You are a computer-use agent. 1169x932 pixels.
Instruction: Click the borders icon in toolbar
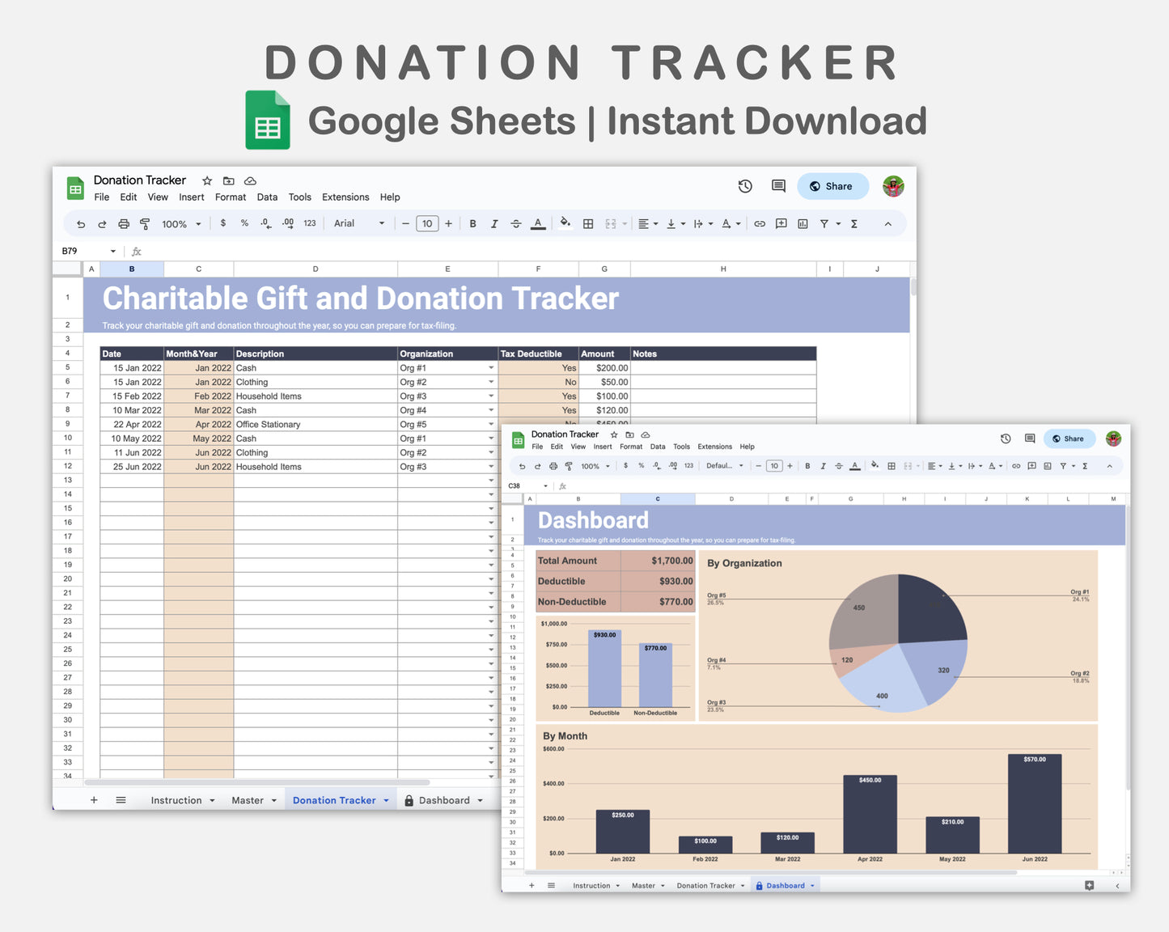pos(587,223)
